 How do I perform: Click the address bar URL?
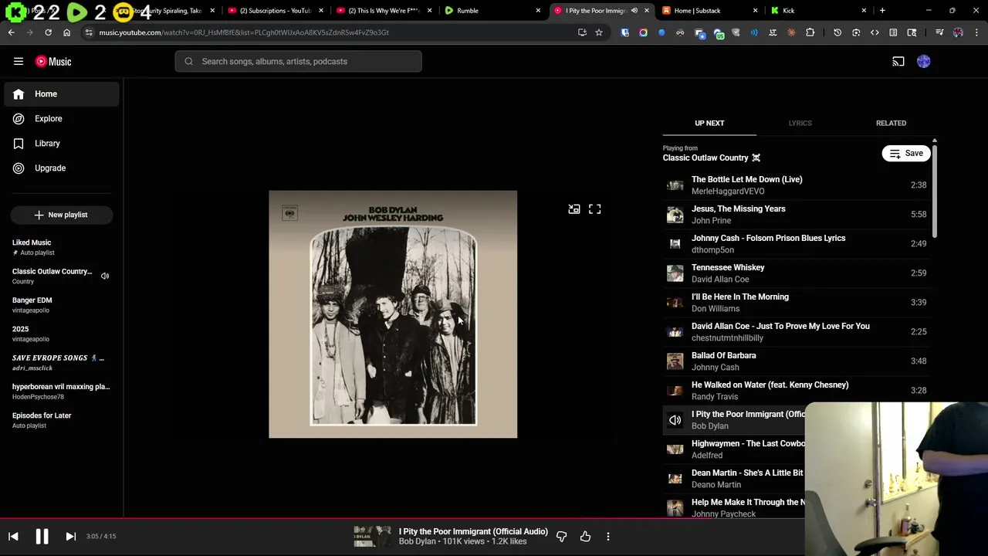[x=244, y=32]
